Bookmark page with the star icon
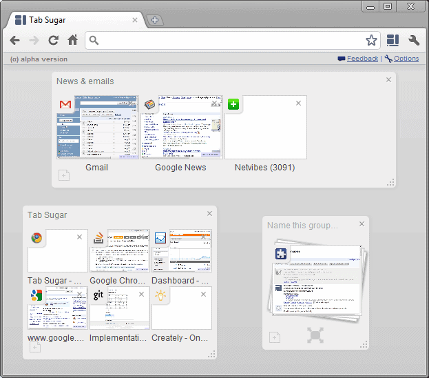This screenshot has width=429, height=378. click(371, 40)
